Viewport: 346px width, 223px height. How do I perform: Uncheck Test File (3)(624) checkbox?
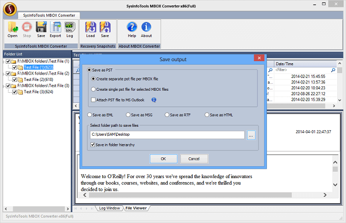pyautogui.click(x=14, y=92)
